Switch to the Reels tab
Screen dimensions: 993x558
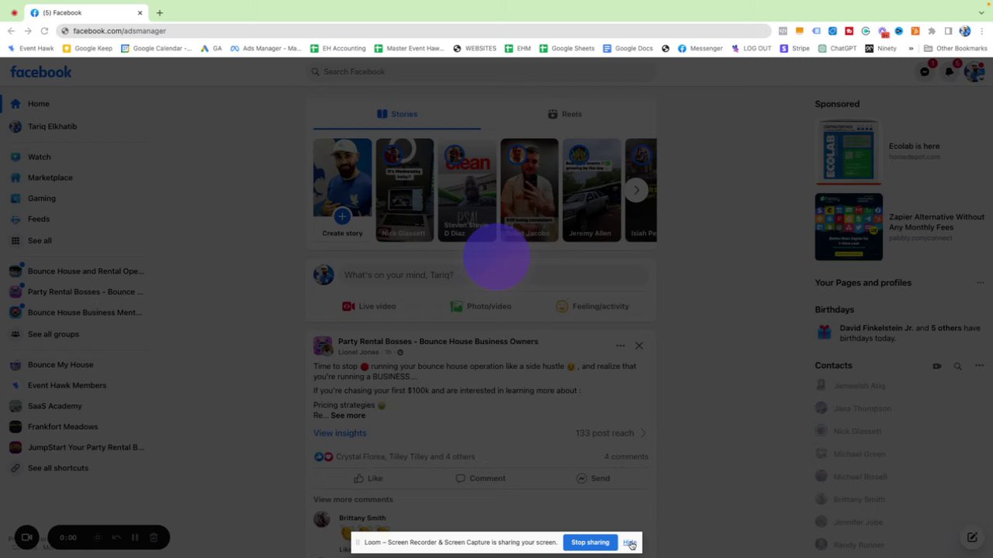[565, 114]
